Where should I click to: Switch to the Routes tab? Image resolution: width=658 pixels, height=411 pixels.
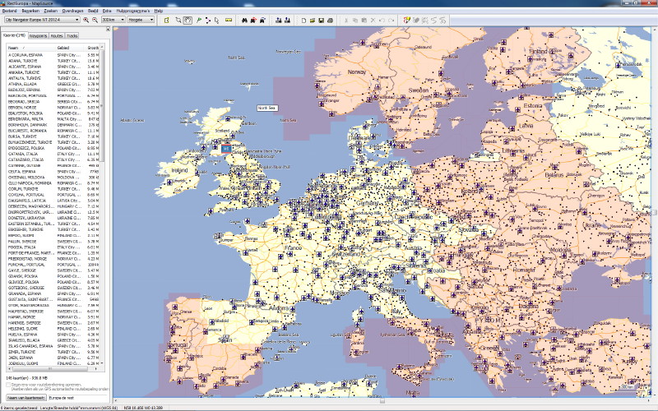point(57,36)
